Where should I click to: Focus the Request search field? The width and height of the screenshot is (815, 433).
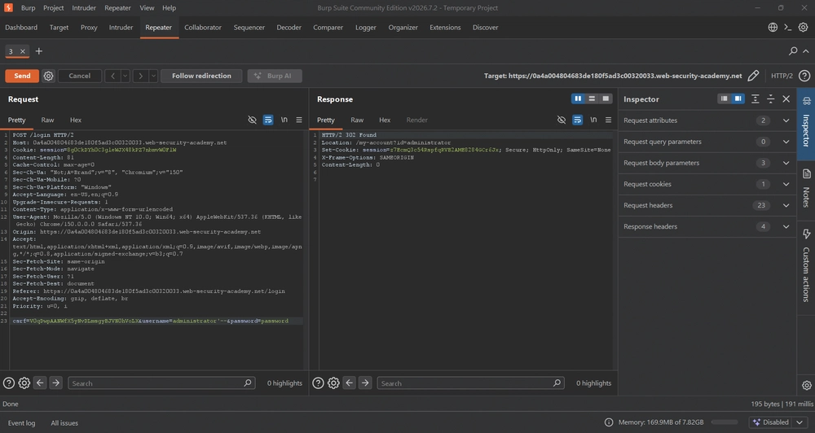point(161,383)
